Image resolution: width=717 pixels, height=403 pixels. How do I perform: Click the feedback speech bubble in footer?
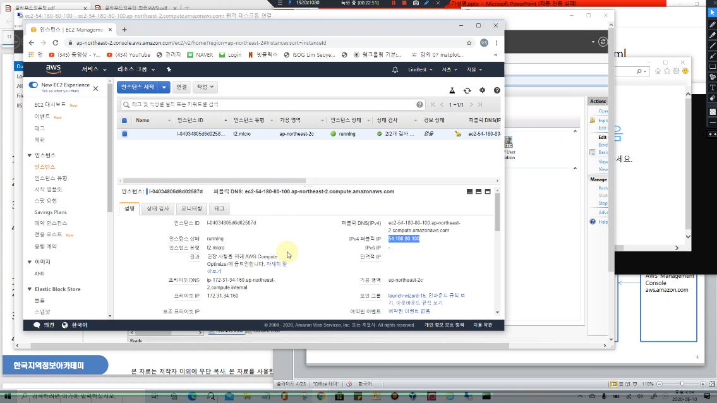[37, 325]
